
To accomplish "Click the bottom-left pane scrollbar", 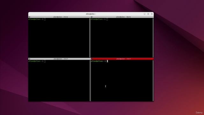I will pos(90,80).
